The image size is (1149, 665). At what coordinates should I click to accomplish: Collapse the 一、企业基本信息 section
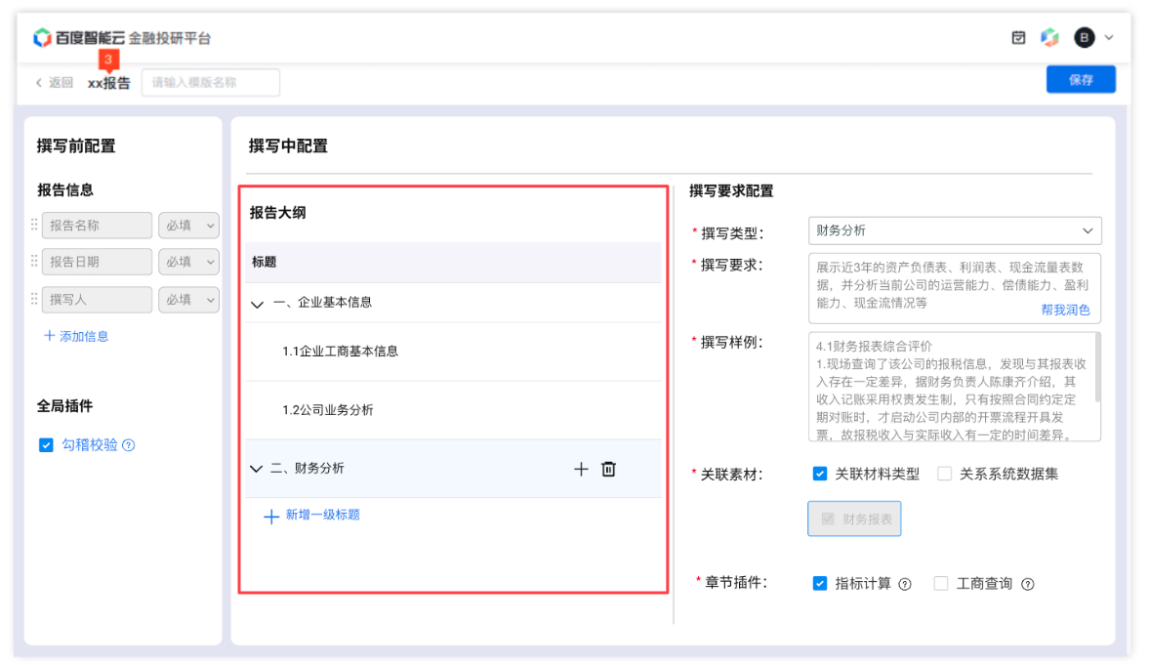257,304
